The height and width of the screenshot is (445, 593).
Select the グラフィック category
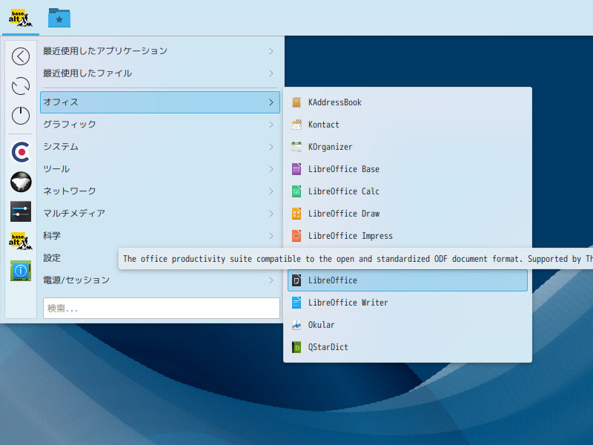160,125
